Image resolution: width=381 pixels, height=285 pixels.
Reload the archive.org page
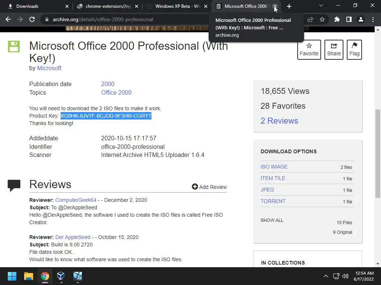coord(32,19)
